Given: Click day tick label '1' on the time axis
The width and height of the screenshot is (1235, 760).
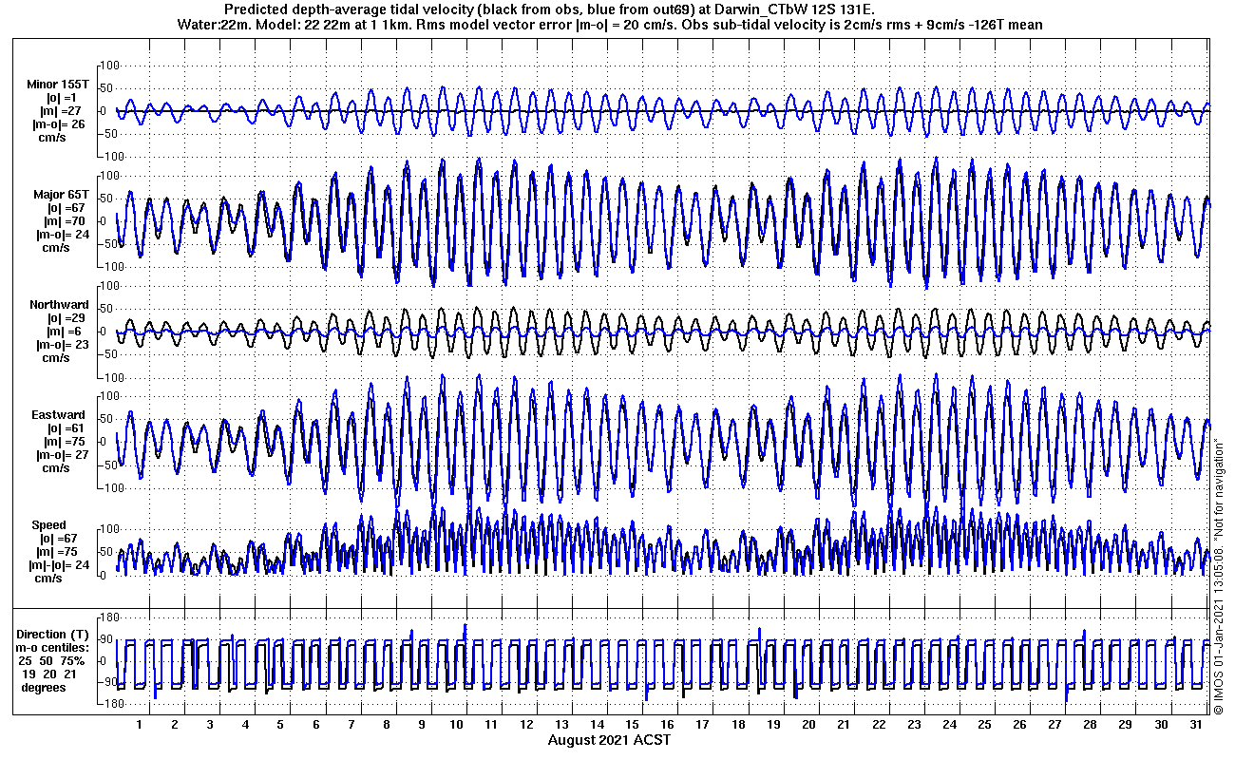Looking at the screenshot, I should [x=140, y=725].
